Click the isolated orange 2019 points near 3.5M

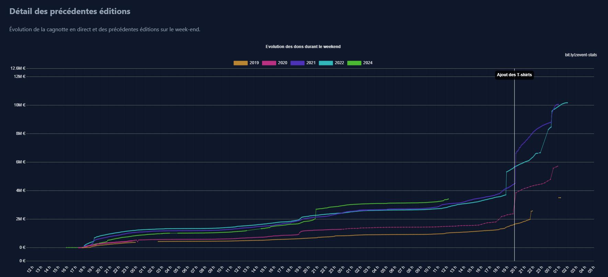click(560, 198)
